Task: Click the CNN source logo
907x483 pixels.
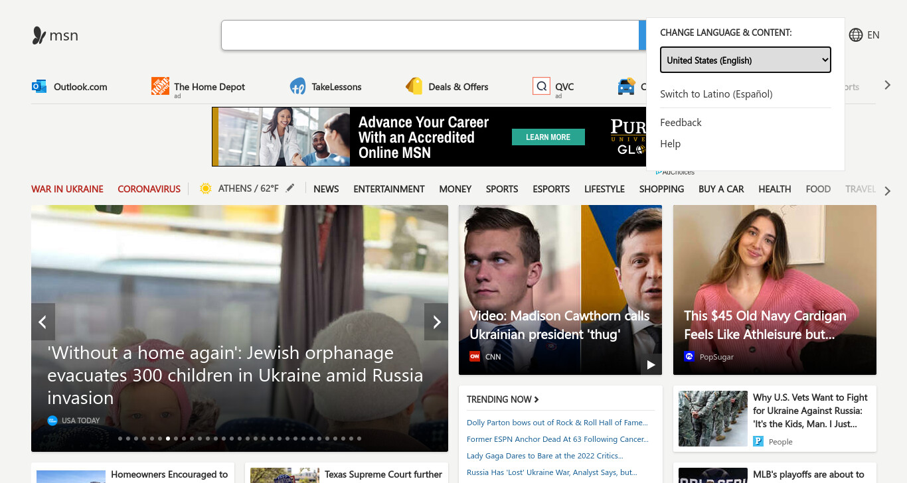Action: (475, 356)
